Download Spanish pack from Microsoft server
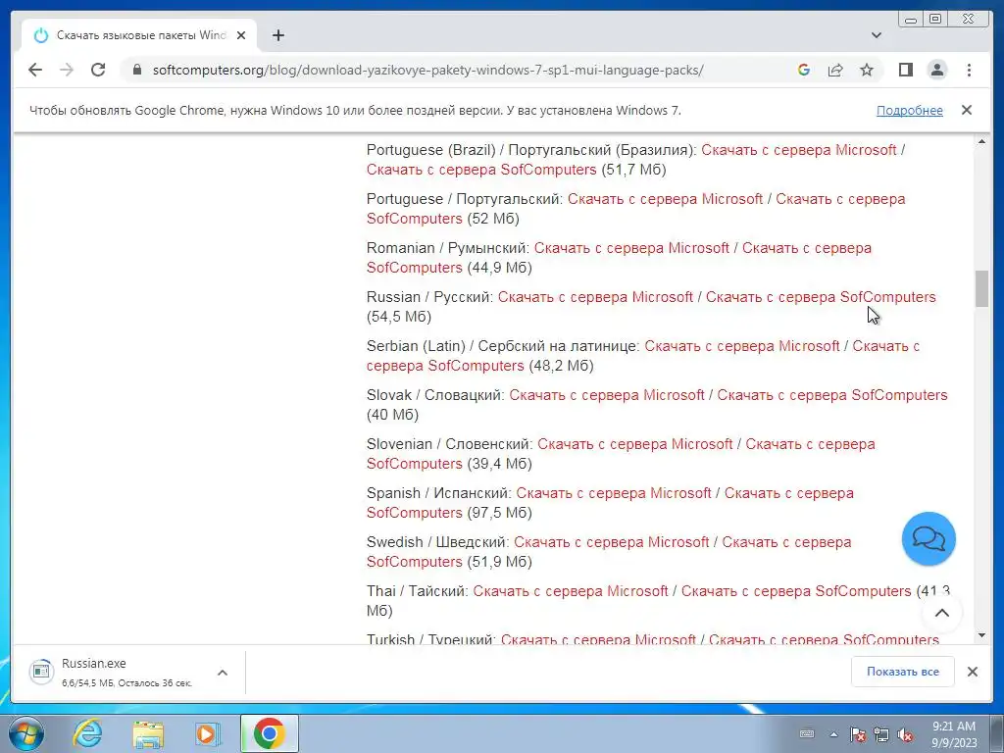The height and width of the screenshot is (753, 1004). coord(614,493)
